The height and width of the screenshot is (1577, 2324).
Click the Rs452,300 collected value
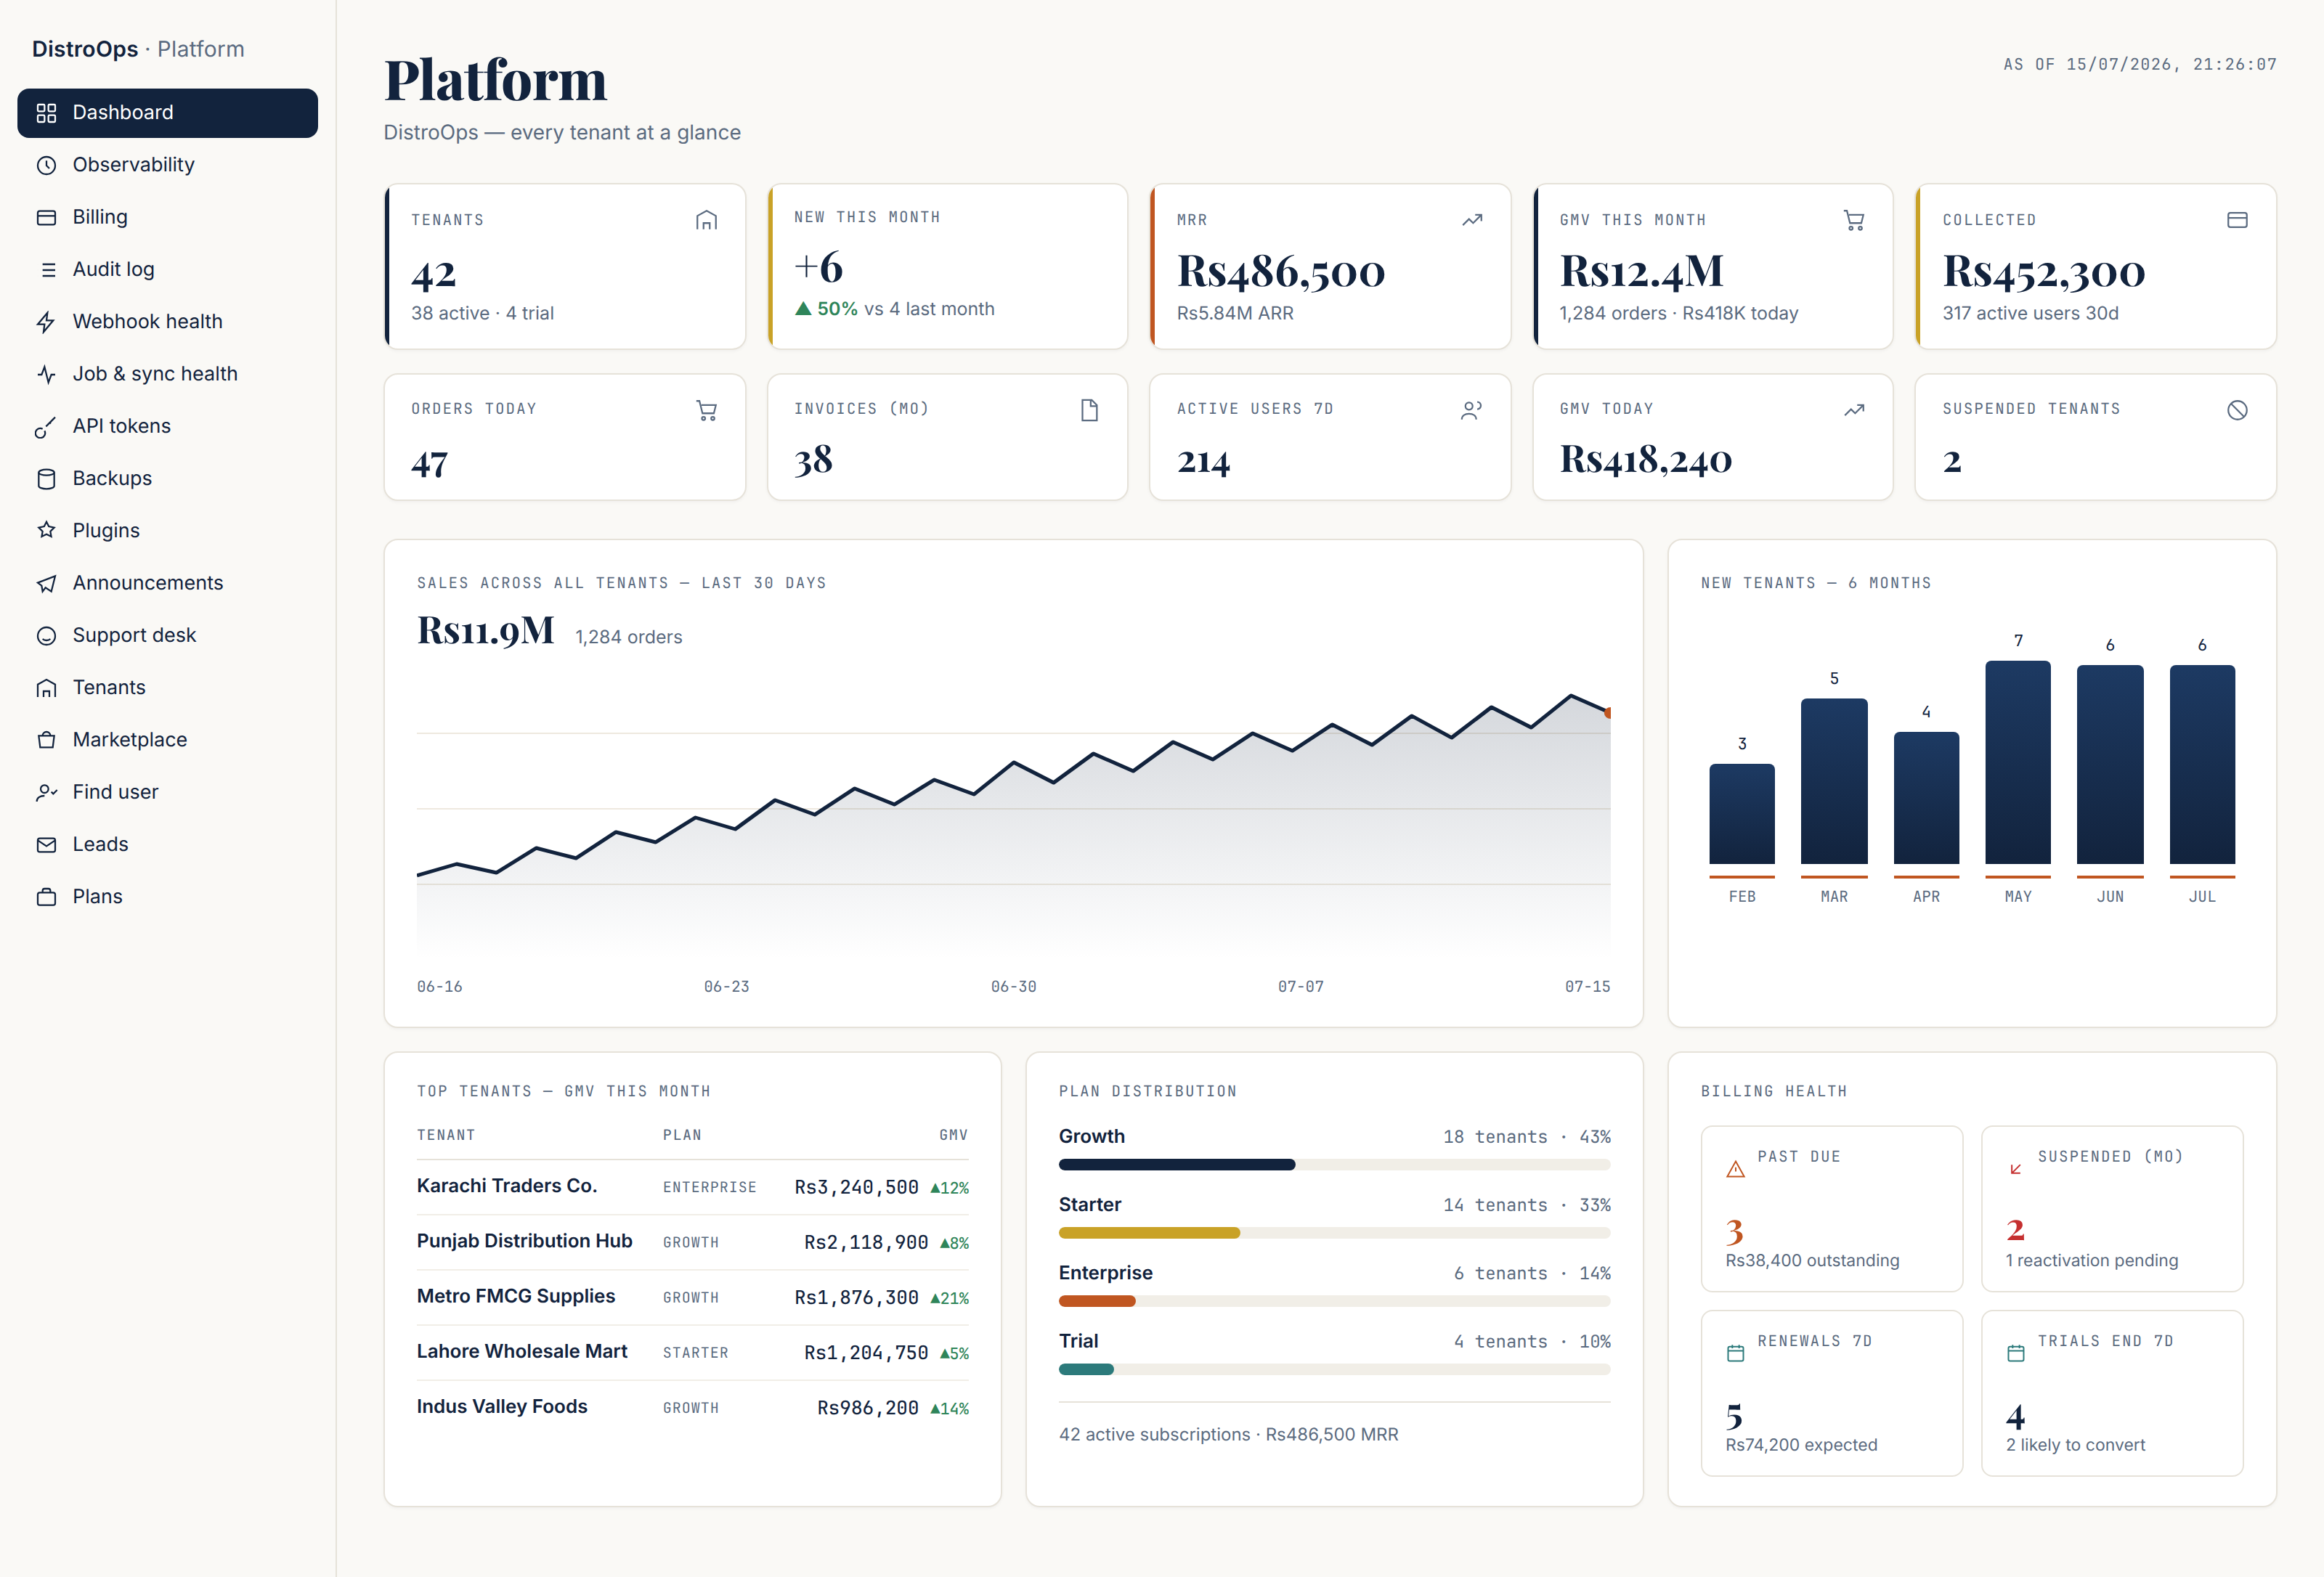tap(2043, 271)
